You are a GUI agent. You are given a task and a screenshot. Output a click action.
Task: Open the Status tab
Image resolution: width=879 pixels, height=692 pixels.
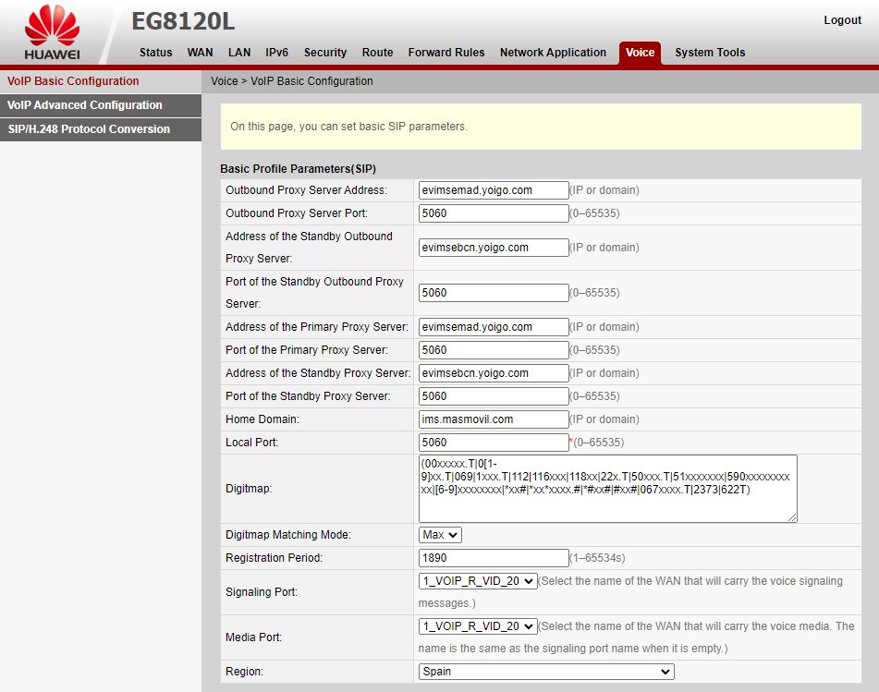156,53
